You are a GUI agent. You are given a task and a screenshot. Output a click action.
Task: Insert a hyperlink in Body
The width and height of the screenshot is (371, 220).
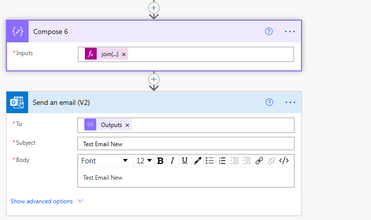point(259,161)
